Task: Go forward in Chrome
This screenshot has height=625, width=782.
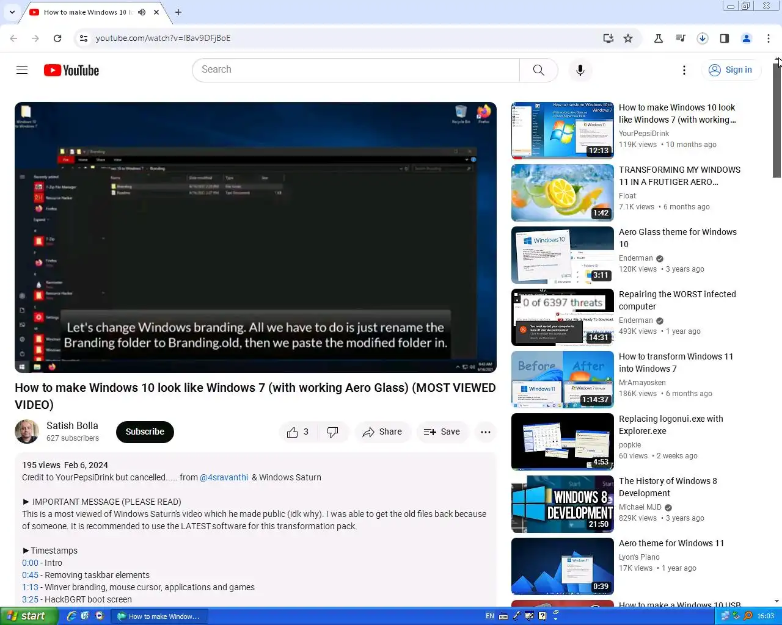Action: tap(35, 38)
